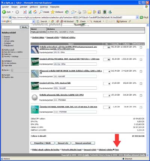Click the Tisk print link
The image size is (150, 161).
click(117, 150)
